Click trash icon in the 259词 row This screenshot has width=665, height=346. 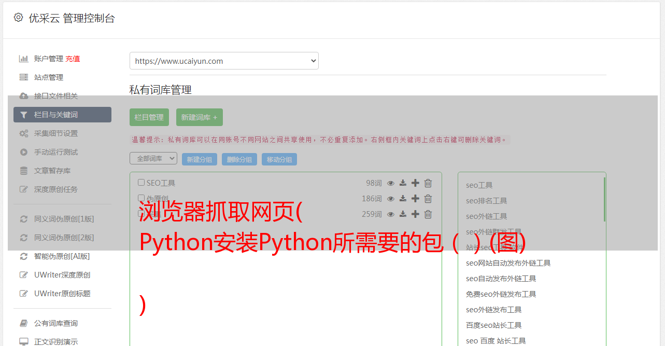click(428, 214)
